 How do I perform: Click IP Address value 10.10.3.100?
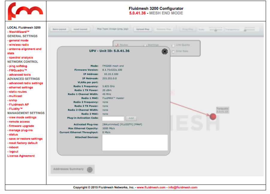pyautogui.click(x=111, y=74)
